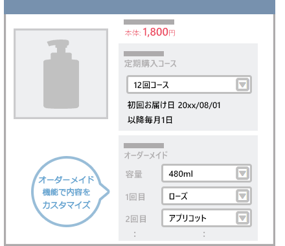Screen dimensions: 285x246
Task: Click the 2回目 label
Action: coord(135,219)
